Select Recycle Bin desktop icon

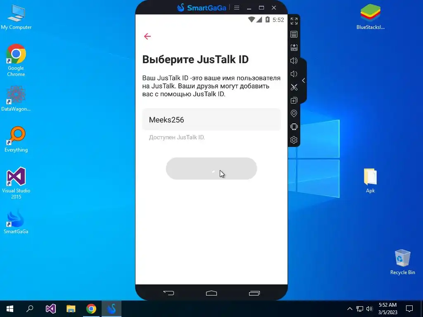coord(402,262)
